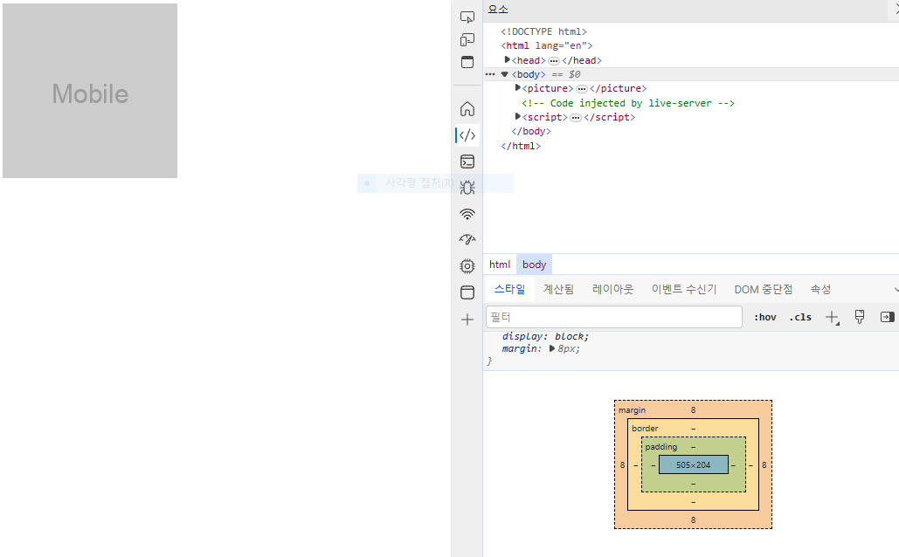Select body in the breadcrumb
Image resolution: width=899 pixels, height=557 pixels.
tap(535, 265)
